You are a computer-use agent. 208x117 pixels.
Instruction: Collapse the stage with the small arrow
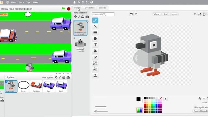coord(72,73)
